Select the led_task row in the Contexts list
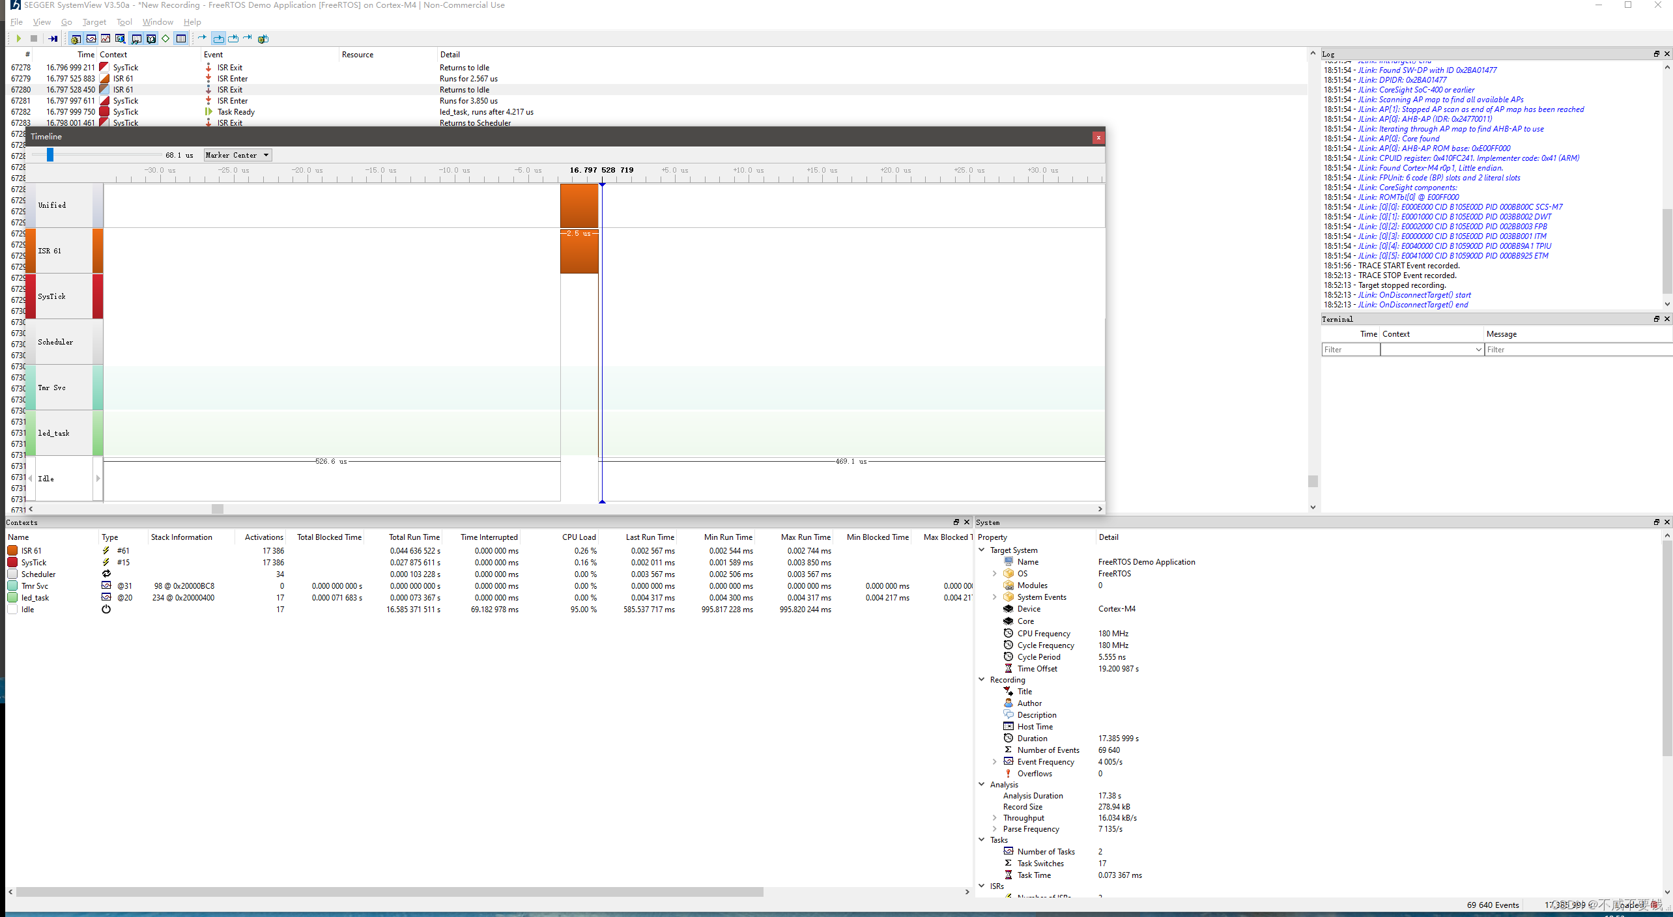 coord(489,597)
